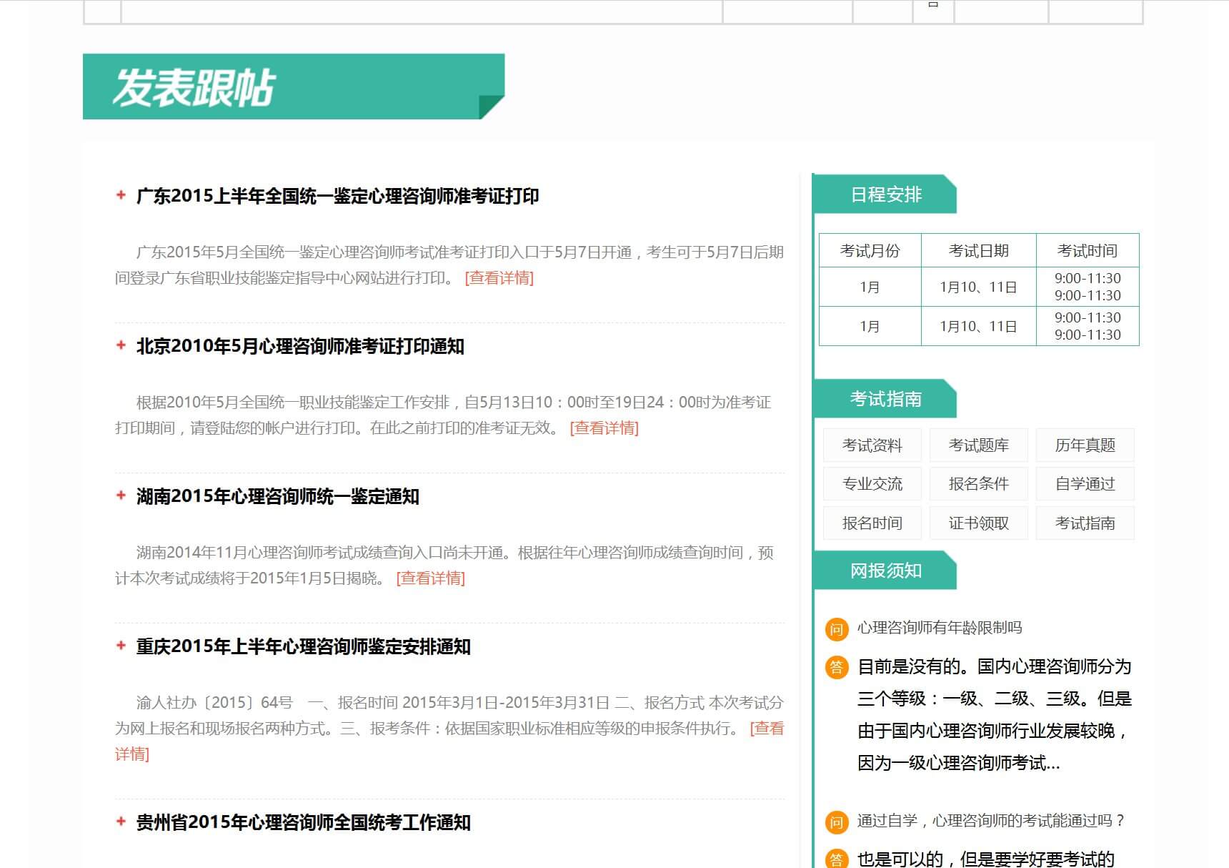Click 查看详情 under the 湖南 article summary
The image size is (1229, 868).
click(431, 578)
